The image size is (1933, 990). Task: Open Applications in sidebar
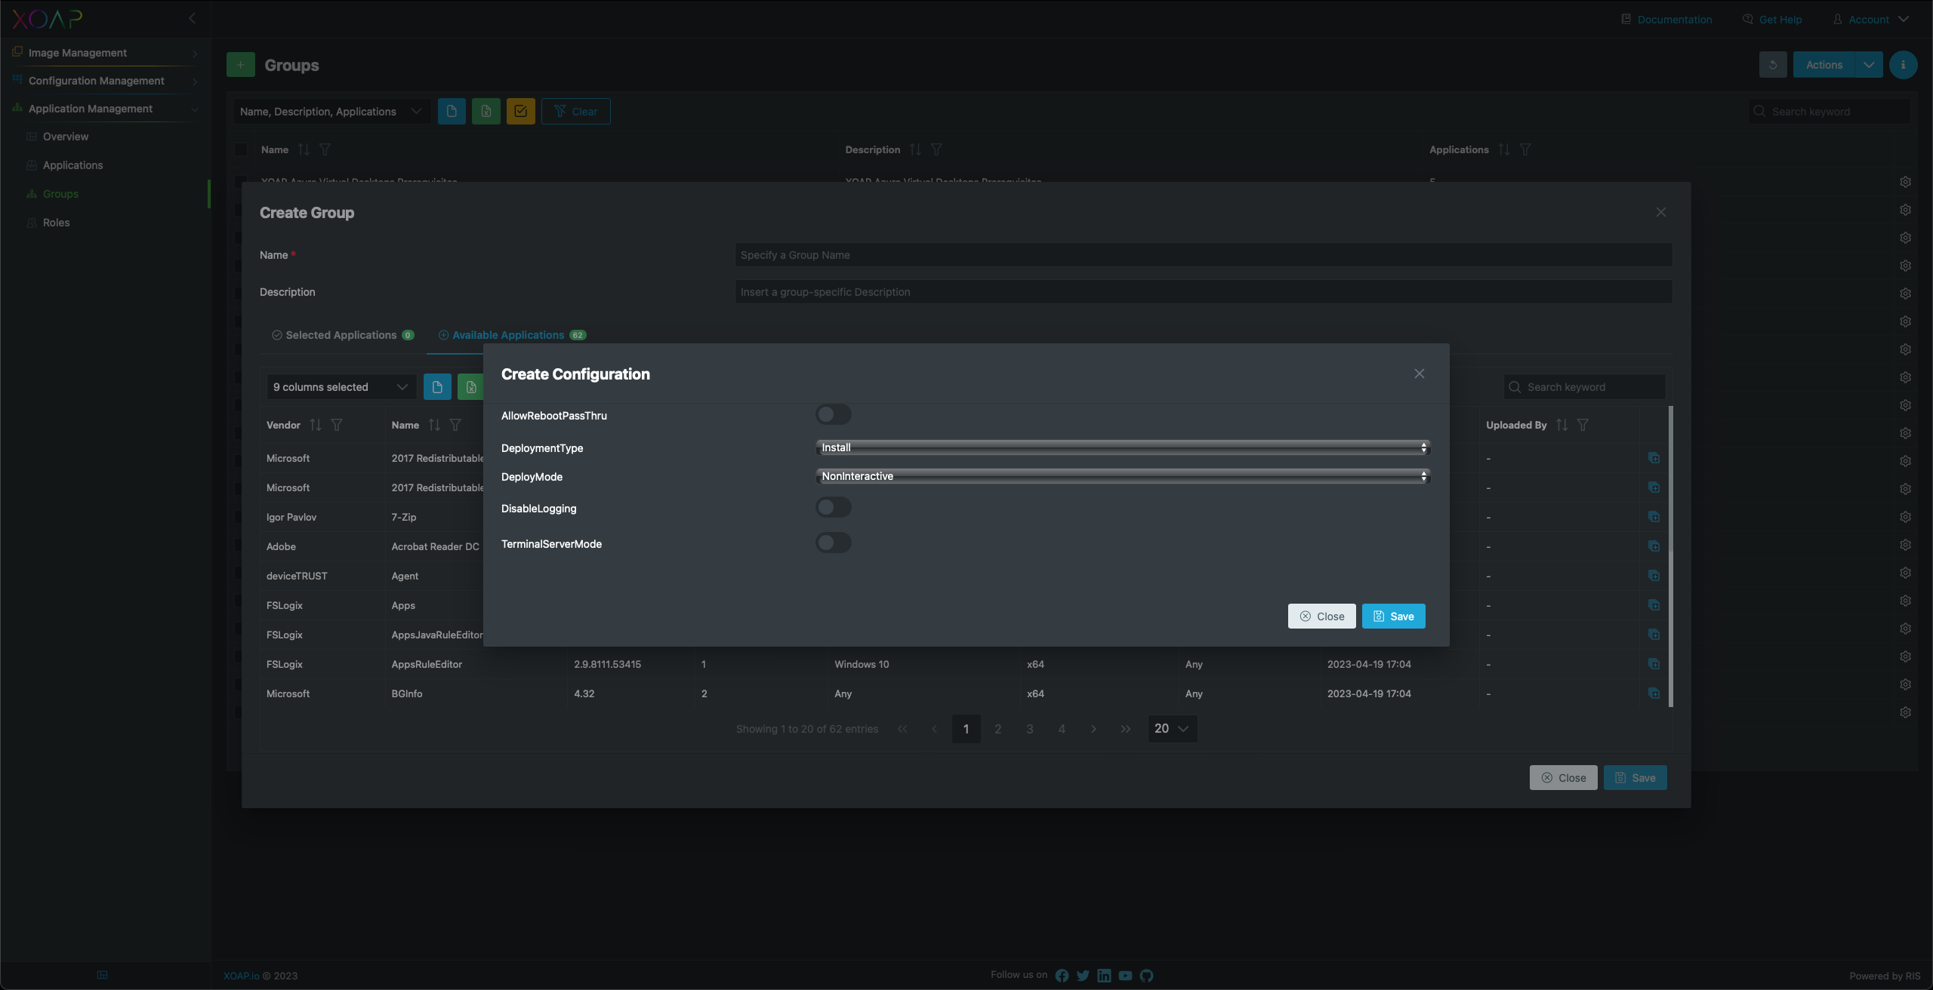coord(72,165)
